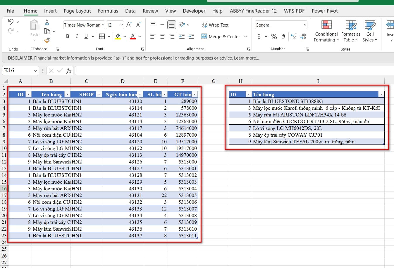394x268 pixels.
Task: Open Cell Styles gallery
Action: click(370, 31)
